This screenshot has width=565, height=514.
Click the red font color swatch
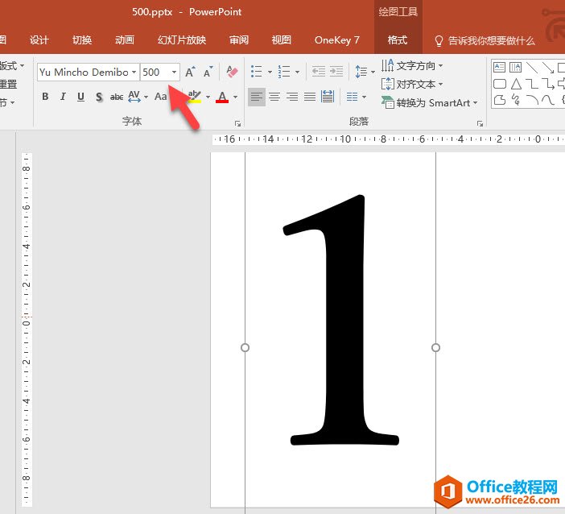point(222,97)
